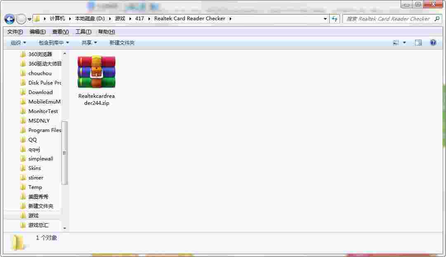Open the Download folder from sidebar
The height and width of the screenshot is (257, 446).
coord(41,92)
